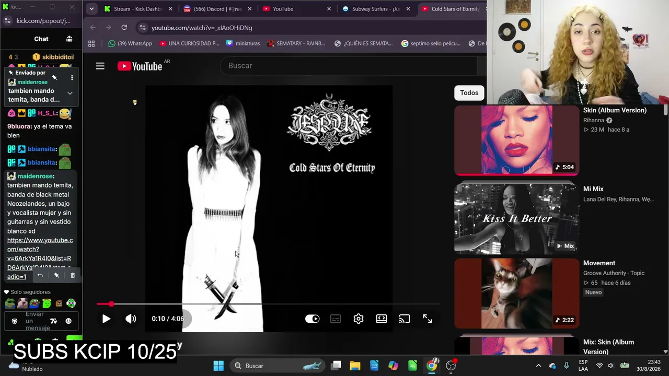
Task: Enter fullscreen in the video player
Action: click(428, 319)
